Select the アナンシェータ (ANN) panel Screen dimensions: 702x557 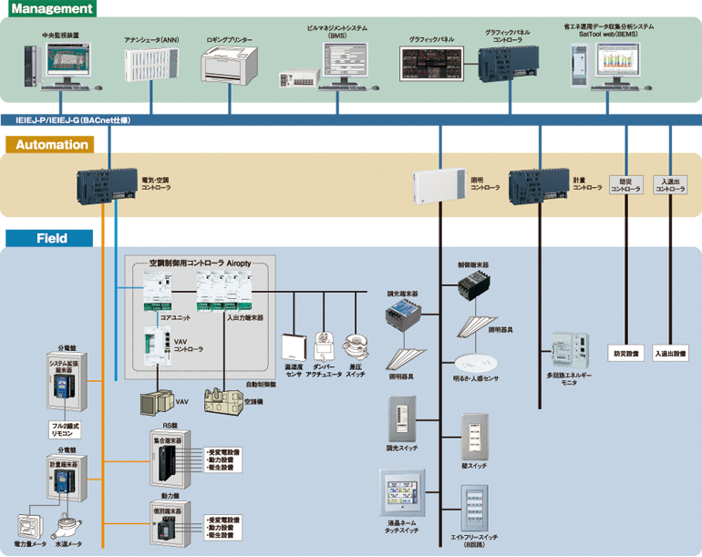click(150, 67)
